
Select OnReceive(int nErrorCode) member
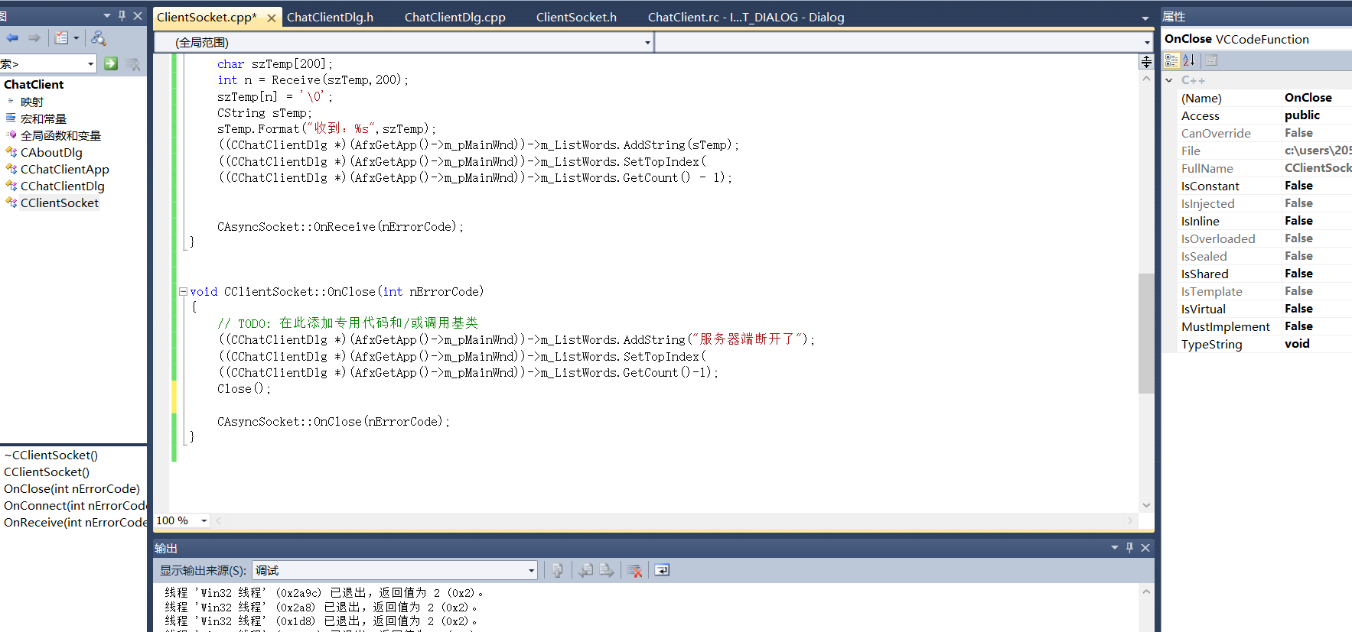click(x=74, y=523)
